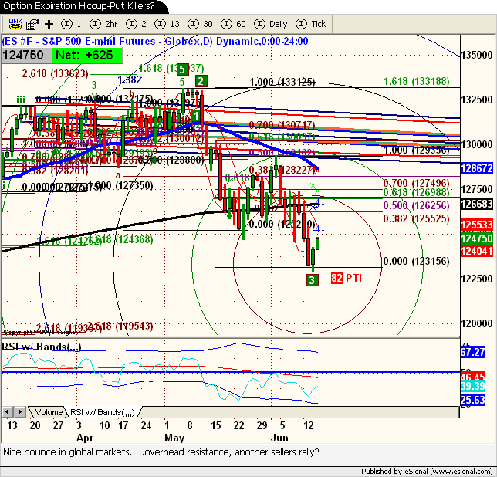497x477 pixels.
Task: Click the 124750 last price box
Action: point(26,56)
